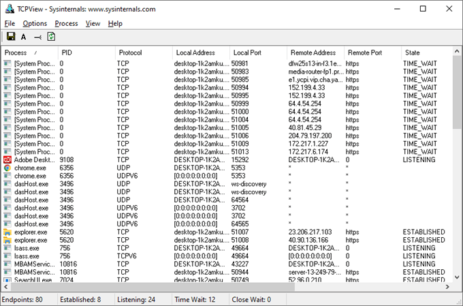The width and height of the screenshot is (463, 306).
Task: Click System Process icon on port 50981 row
Action: pos(7,63)
